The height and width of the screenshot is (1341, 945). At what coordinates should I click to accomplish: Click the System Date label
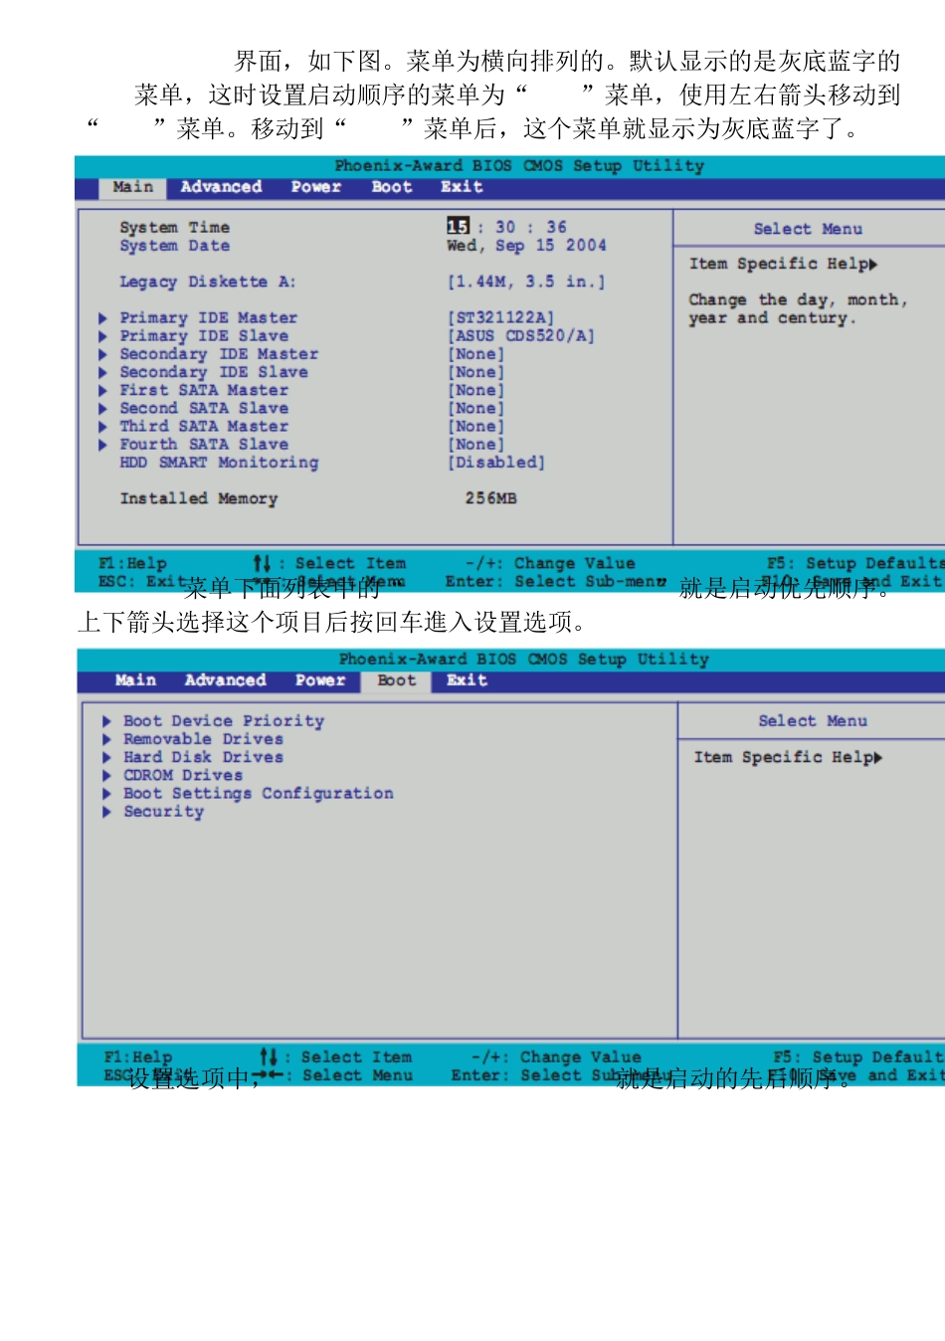click(174, 246)
